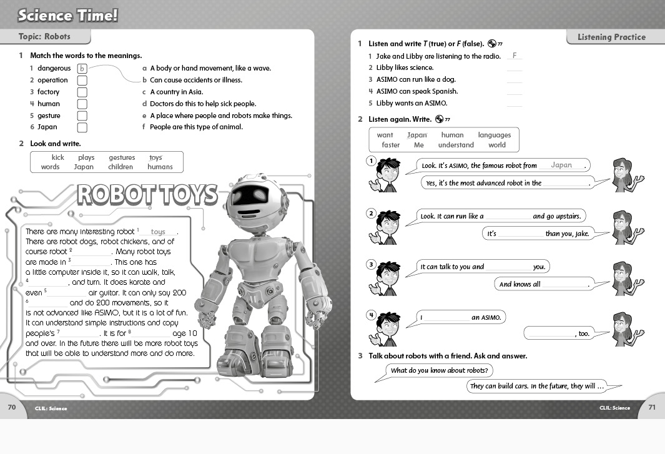This screenshot has height=454, width=665.
Task: Click blank 7 after "people's"
Action: 80,333
